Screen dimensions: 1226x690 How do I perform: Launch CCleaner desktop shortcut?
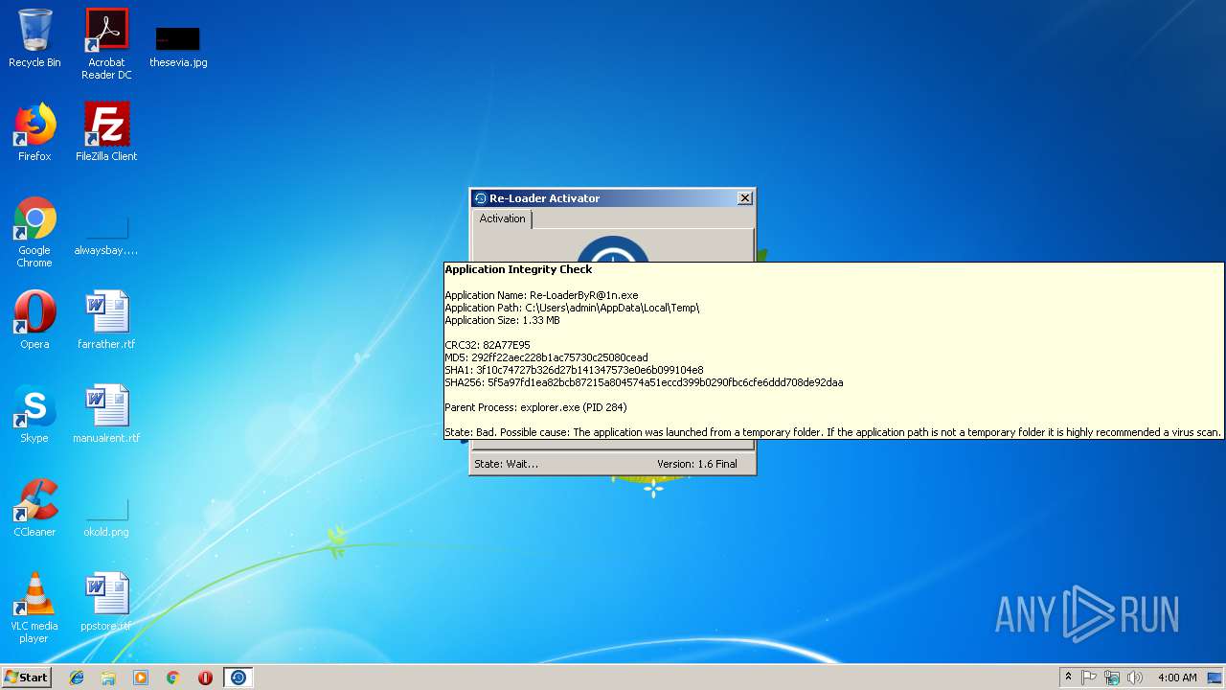click(x=34, y=508)
